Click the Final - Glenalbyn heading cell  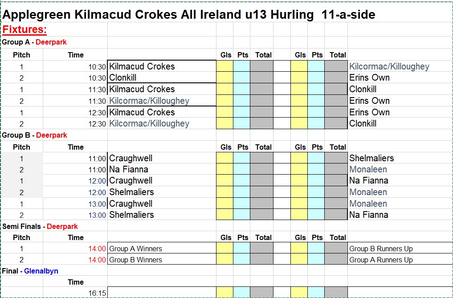(x=30, y=271)
